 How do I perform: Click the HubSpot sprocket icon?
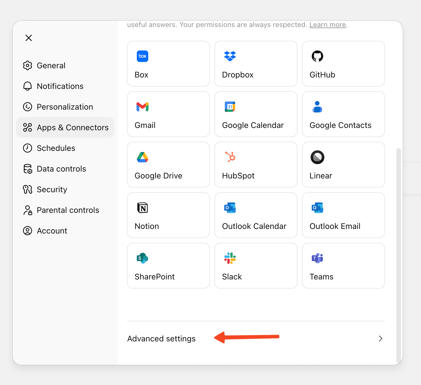click(x=230, y=157)
